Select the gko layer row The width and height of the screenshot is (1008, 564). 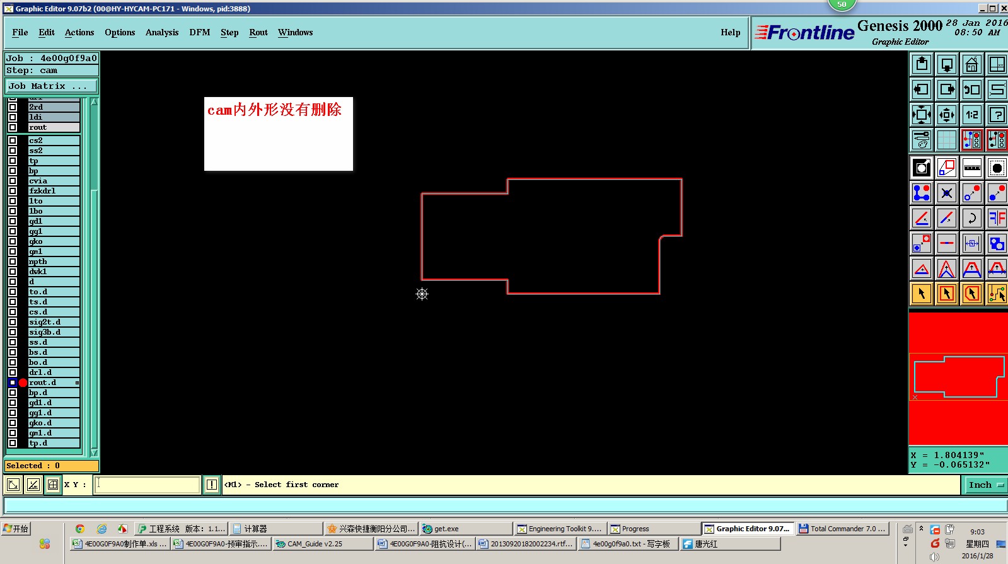pos(54,241)
